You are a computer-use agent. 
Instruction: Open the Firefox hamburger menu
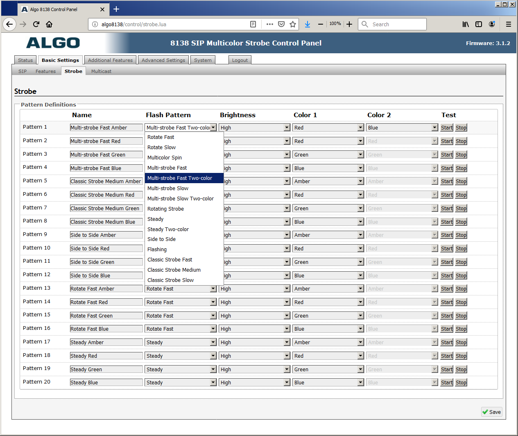click(x=508, y=24)
